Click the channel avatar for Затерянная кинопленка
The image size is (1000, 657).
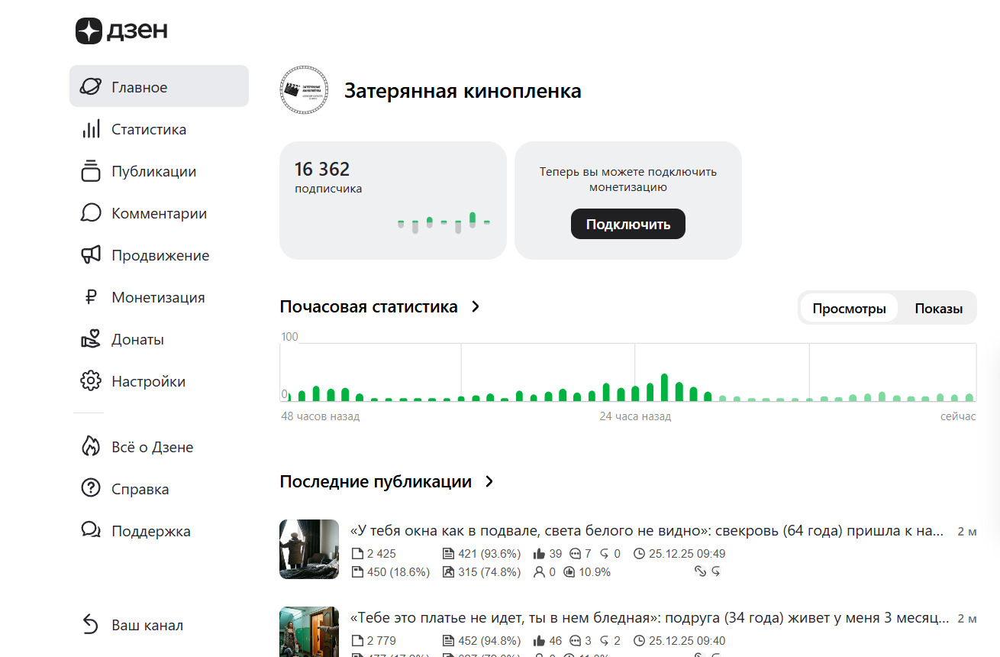(x=304, y=90)
